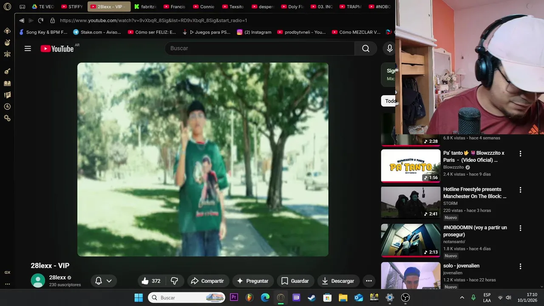This screenshot has width=544, height=306.
Task: Open options menu for solo - jovenalien
Action: coord(520,266)
